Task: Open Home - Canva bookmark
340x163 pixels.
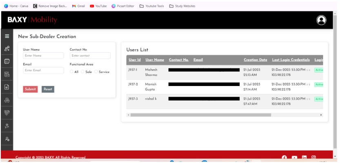Action: coord(16,6)
